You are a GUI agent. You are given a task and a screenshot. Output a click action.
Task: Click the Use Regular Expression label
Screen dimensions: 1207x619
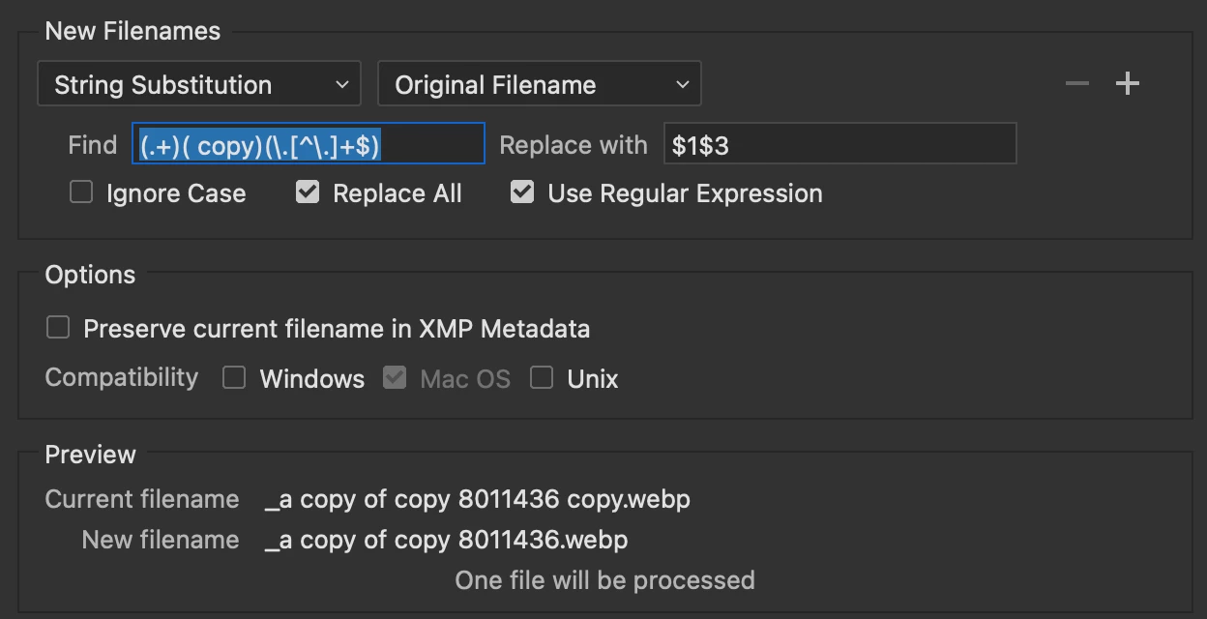(x=685, y=193)
